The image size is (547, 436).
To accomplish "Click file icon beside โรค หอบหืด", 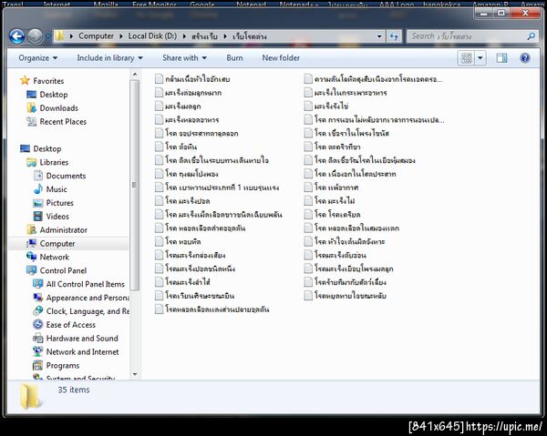I will (x=159, y=241).
